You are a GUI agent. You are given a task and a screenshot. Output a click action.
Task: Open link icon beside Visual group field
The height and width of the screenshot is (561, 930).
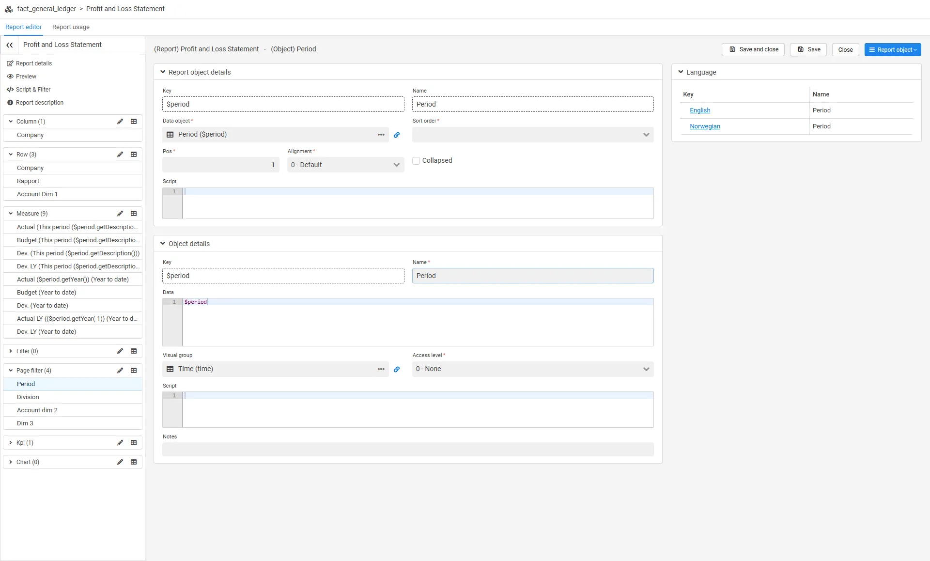[x=397, y=369]
